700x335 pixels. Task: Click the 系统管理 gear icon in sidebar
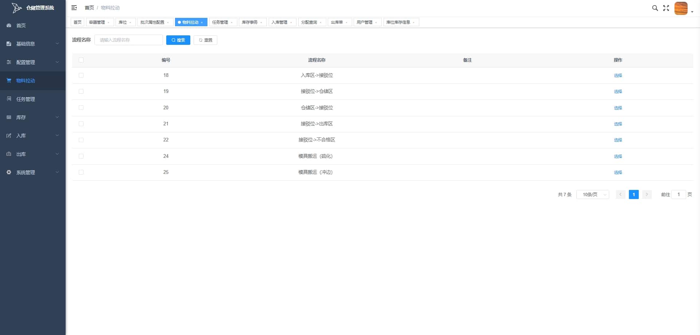click(9, 172)
